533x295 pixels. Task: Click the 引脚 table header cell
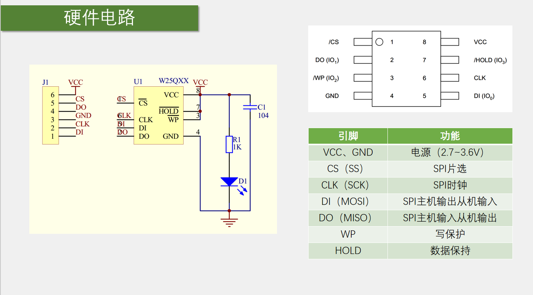tap(347, 136)
